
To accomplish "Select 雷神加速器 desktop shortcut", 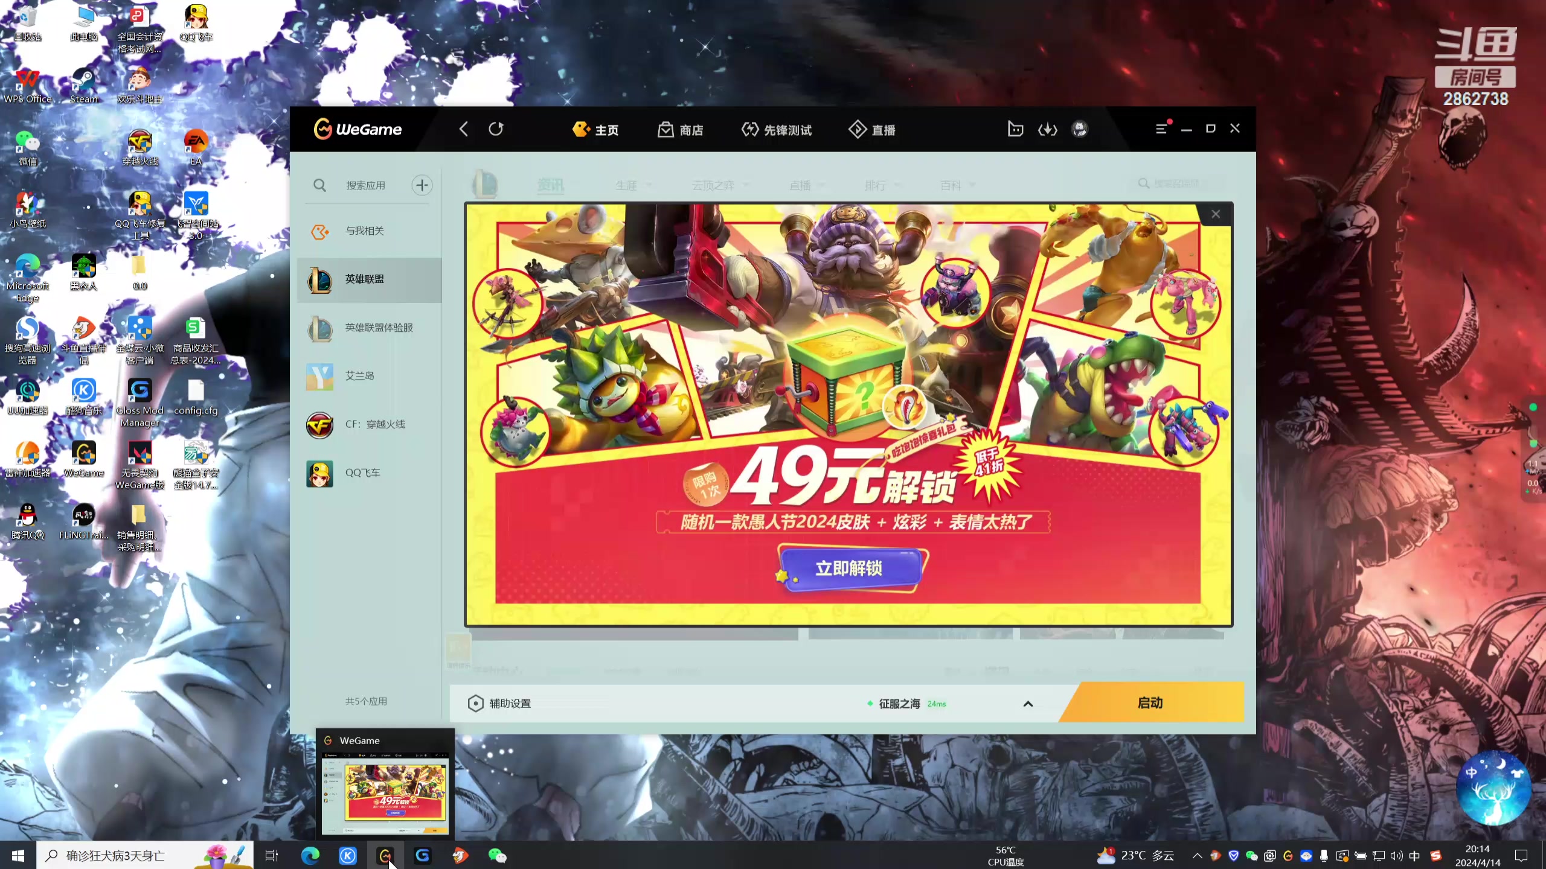I will click(27, 459).
